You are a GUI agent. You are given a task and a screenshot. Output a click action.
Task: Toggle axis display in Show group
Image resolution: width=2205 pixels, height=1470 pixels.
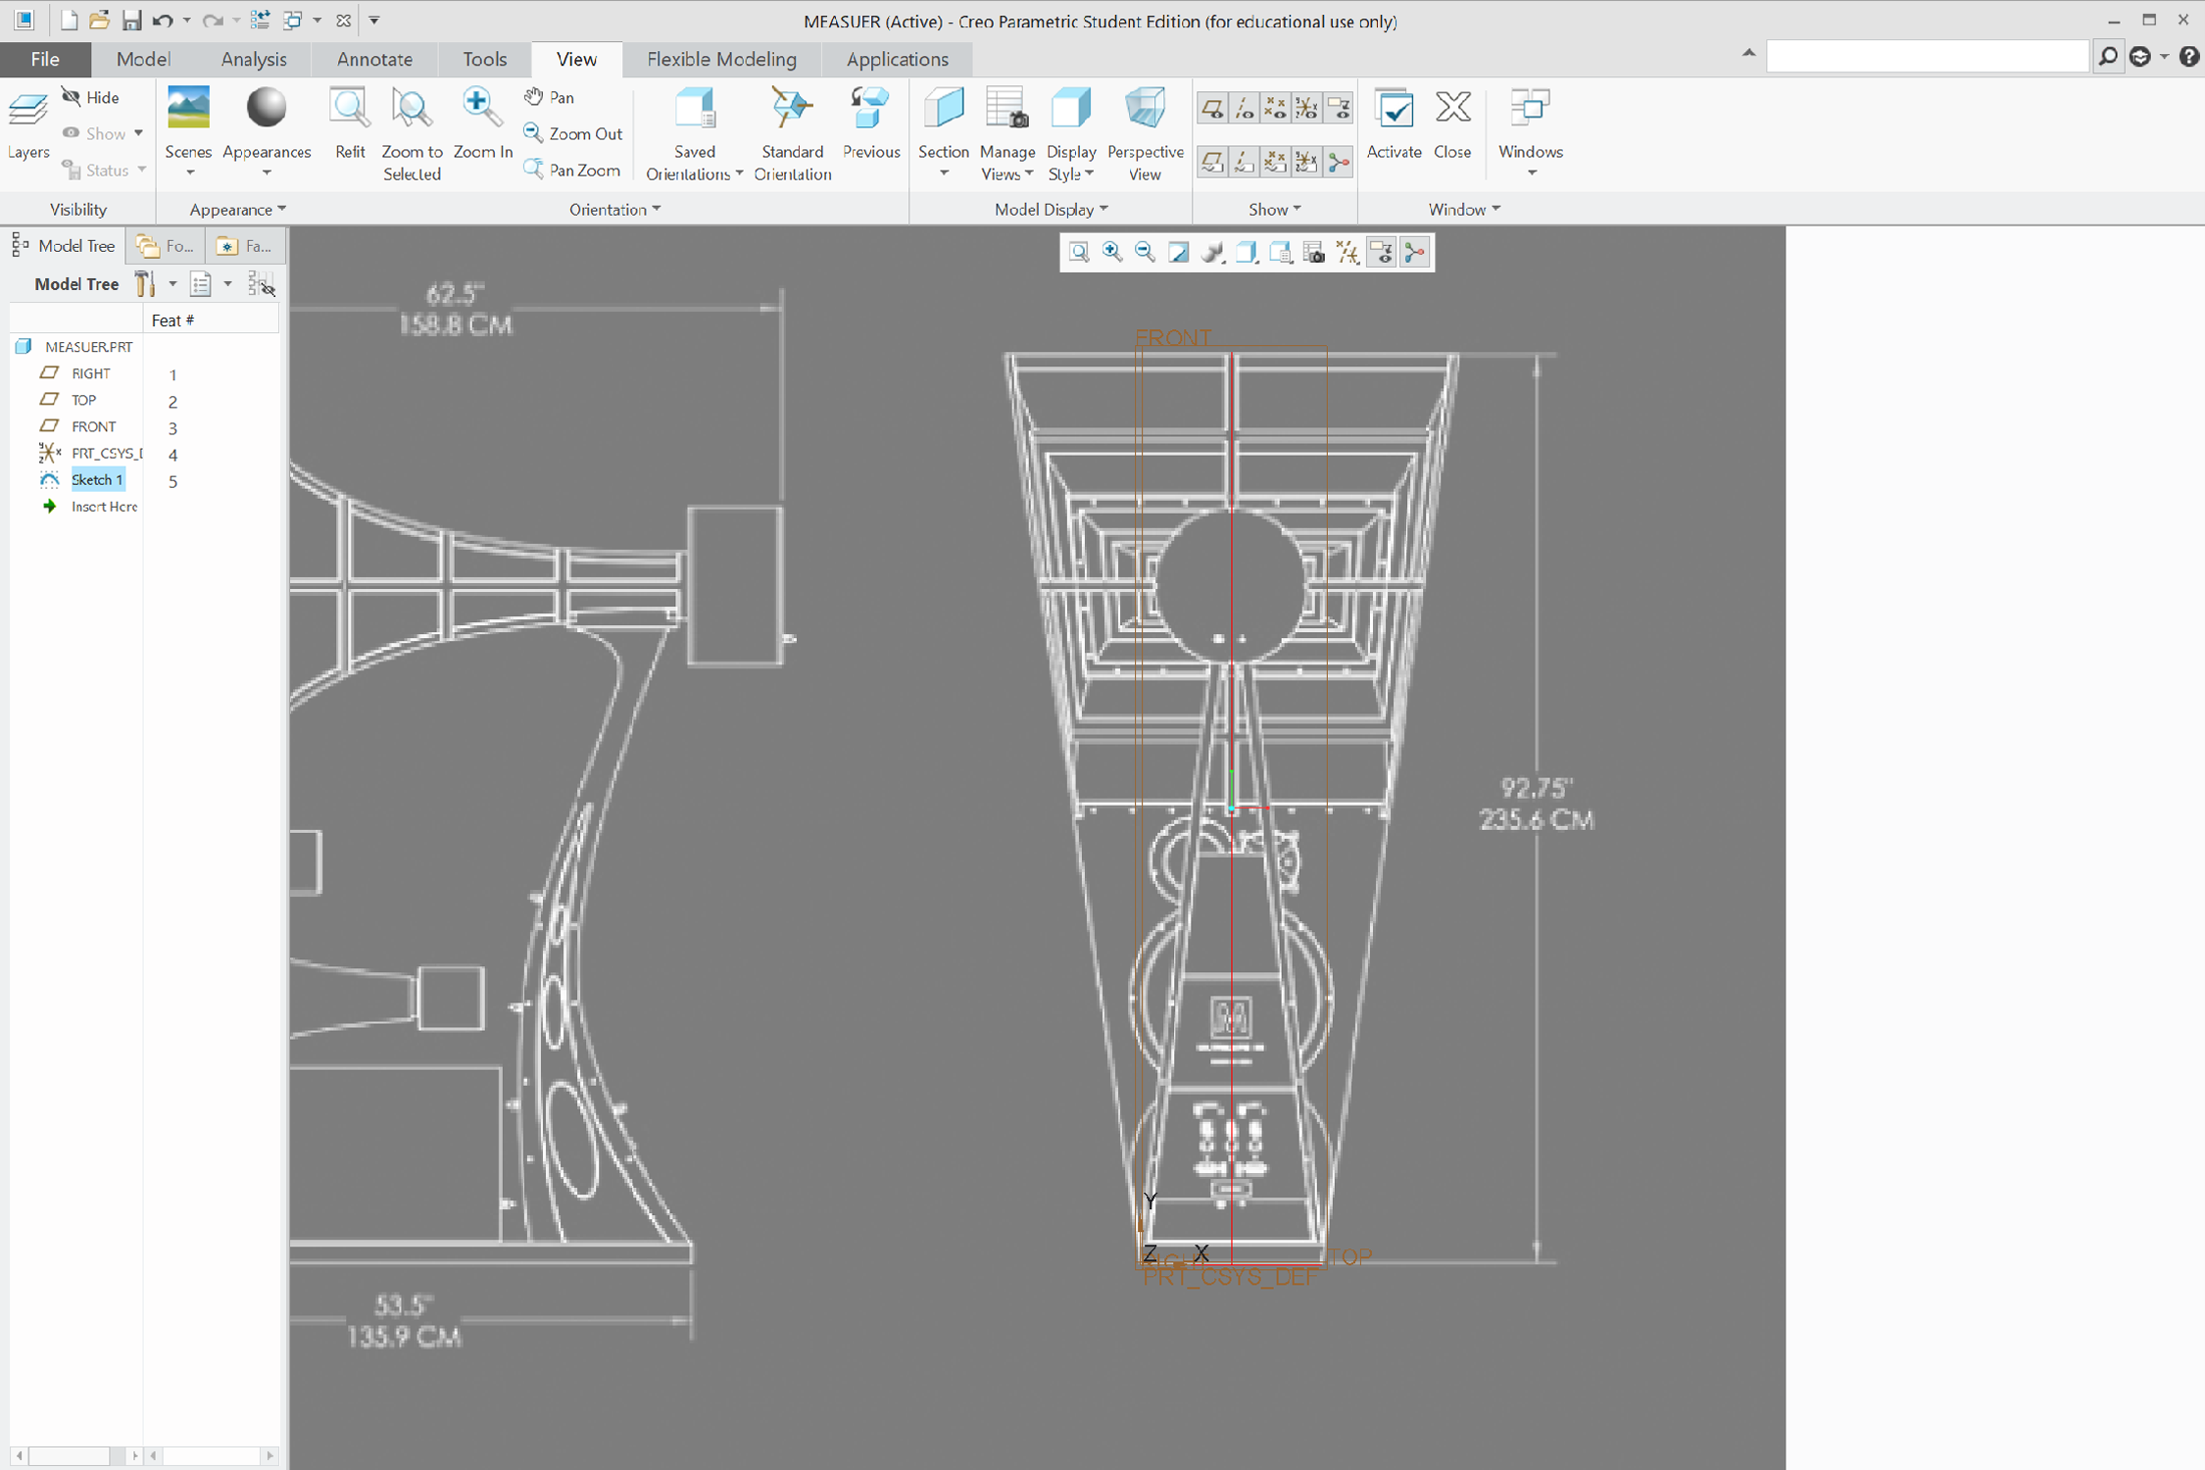click(1244, 108)
